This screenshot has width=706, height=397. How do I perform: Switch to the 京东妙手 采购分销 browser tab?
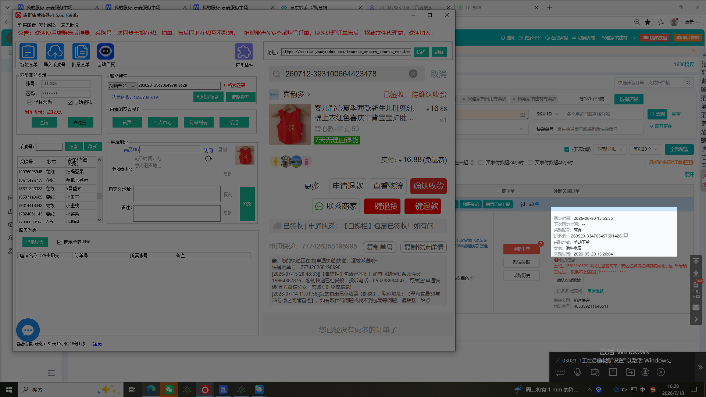click(322, 7)
